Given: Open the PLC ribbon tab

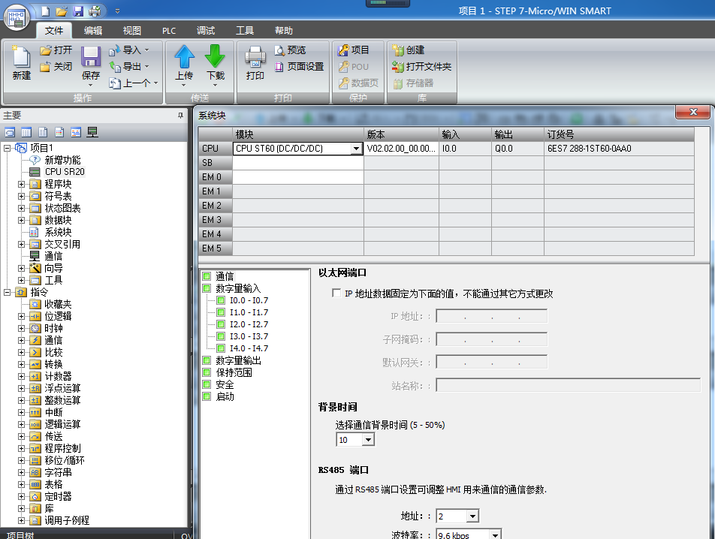Looking at the screenshot, I should tap(169, 31).
